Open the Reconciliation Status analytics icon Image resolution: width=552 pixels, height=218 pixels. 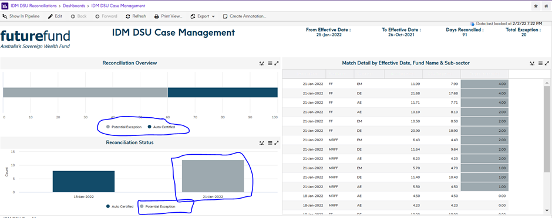(261, 143)
